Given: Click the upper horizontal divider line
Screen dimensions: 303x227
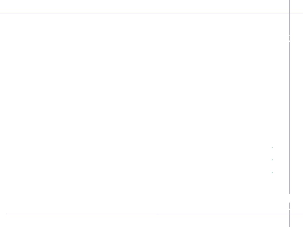Looking at the screenshot, I should [x=151, y=14].
